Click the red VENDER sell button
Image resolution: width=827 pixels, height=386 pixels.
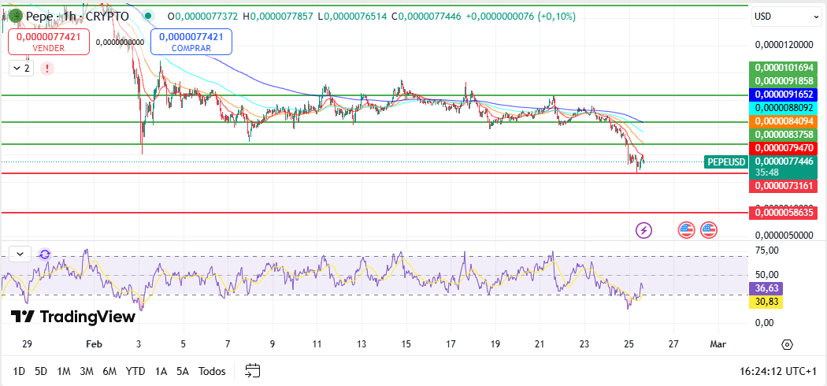click(x=49, y=42)
